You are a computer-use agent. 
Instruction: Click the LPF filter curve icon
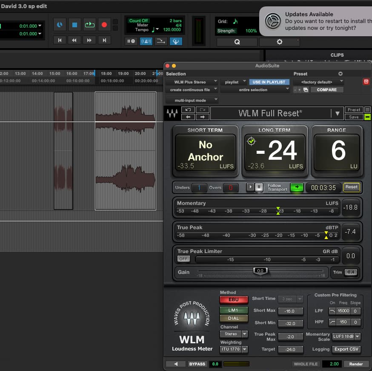tap(332, 311)
